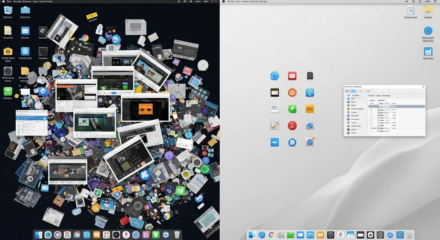
Task: Click the green folder in the right dock
Action: point(290,235)
